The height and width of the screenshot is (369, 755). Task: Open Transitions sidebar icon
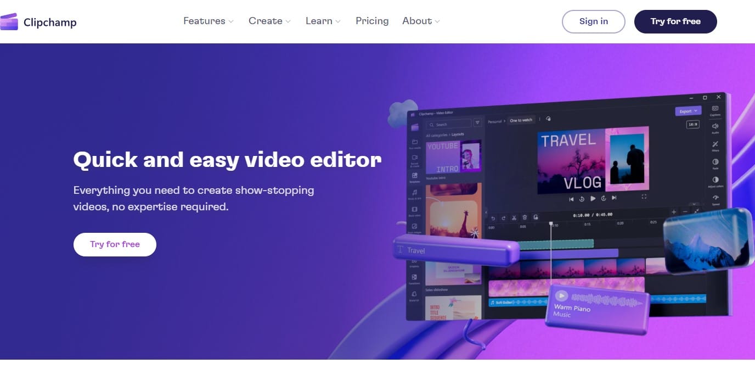click(414, 278)
